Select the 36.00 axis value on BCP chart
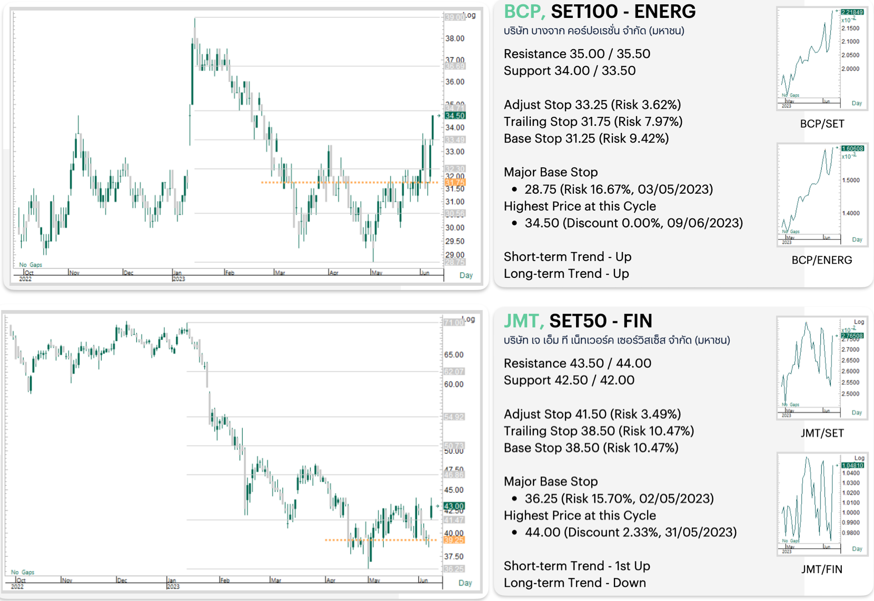This screenshot has height=601, width=874. click(x=455, y=82)
